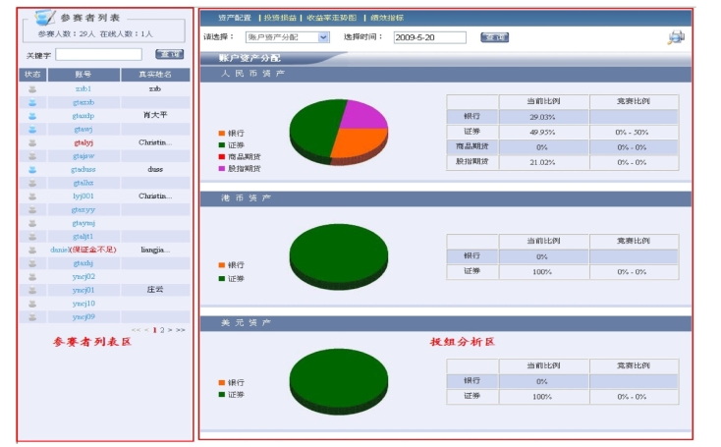The width and height of the screenshot is (721, 447).
Task: Click status icon in daniel row
Action: pos(32,250)
